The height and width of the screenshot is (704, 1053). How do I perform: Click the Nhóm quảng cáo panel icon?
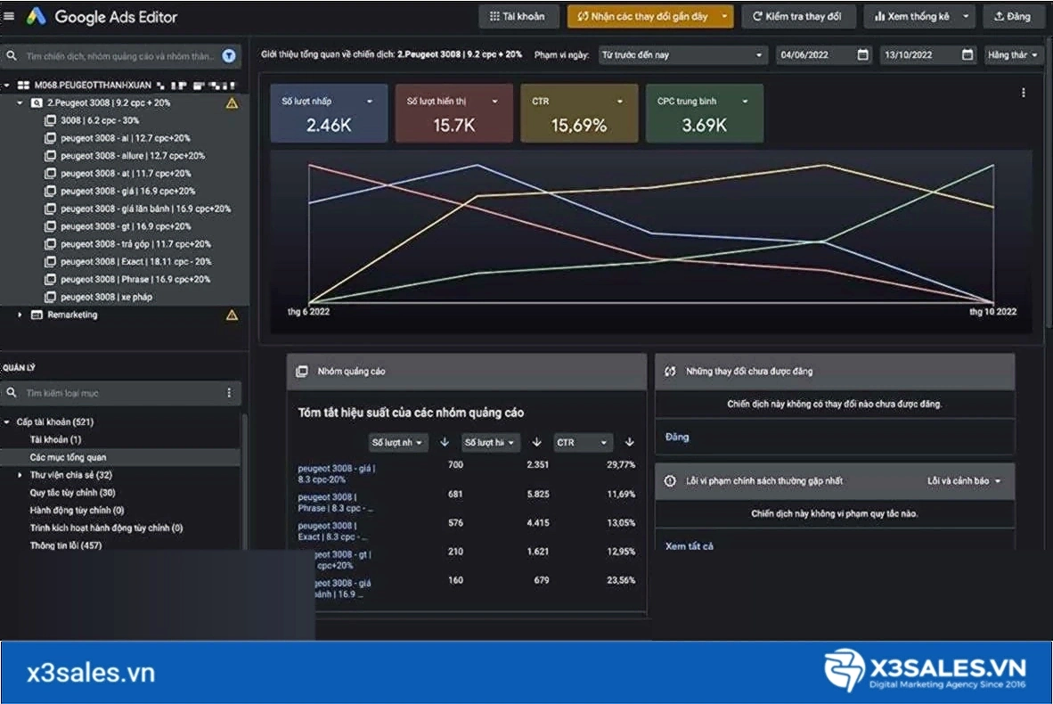click(x=302, y=371)
